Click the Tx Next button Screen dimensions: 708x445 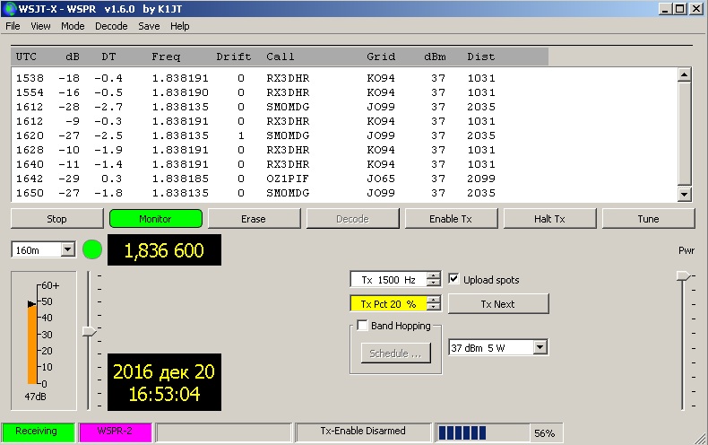point(498,304)
